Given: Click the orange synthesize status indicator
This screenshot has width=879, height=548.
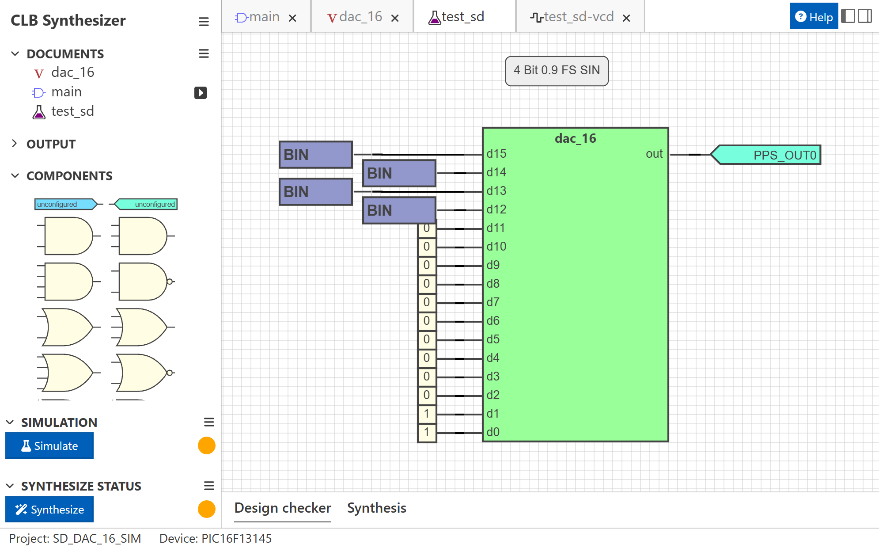Looking at the screenshot, I should pyautogui.click(x=206, y=509).
